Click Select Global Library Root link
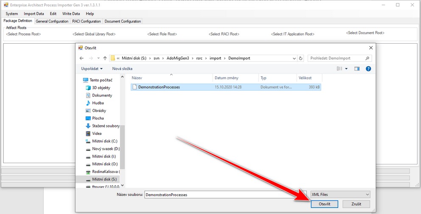Viewport: 421px width, 214px height. point(94,34)
